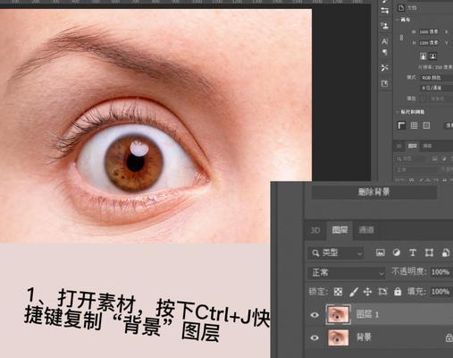
Task: Click the document icon in the Properties panel
Action: point(401,8)
